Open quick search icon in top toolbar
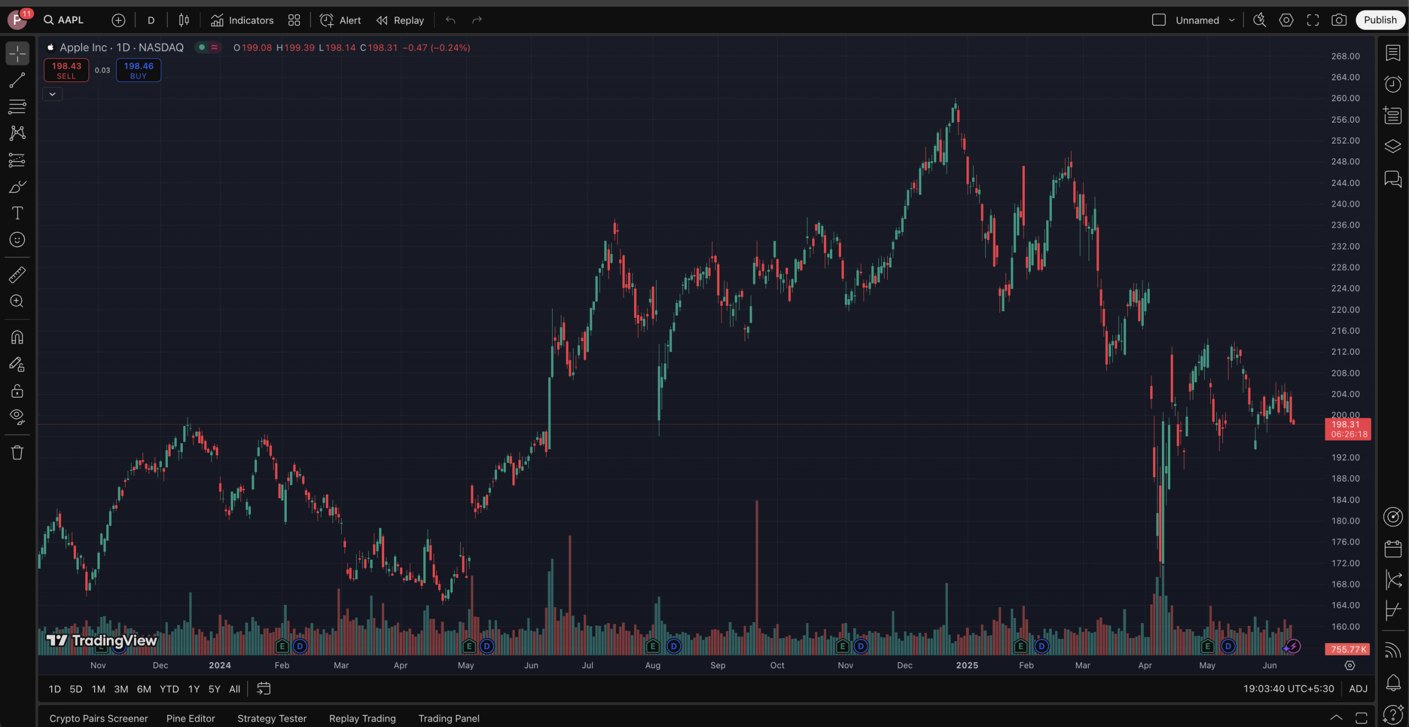The image size is (1409, 727). 1259,20
